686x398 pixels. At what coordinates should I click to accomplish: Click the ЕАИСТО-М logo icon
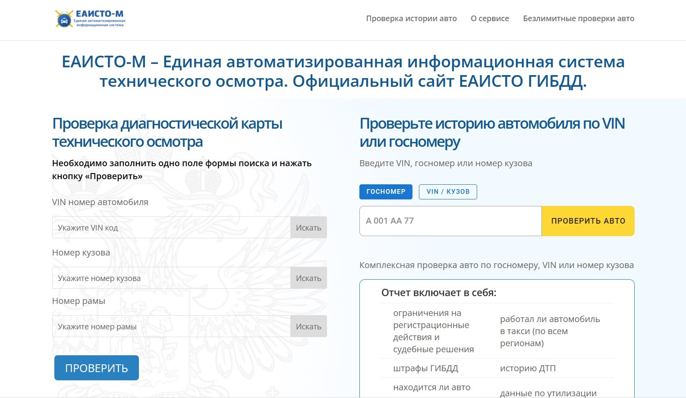pos(65,19)
